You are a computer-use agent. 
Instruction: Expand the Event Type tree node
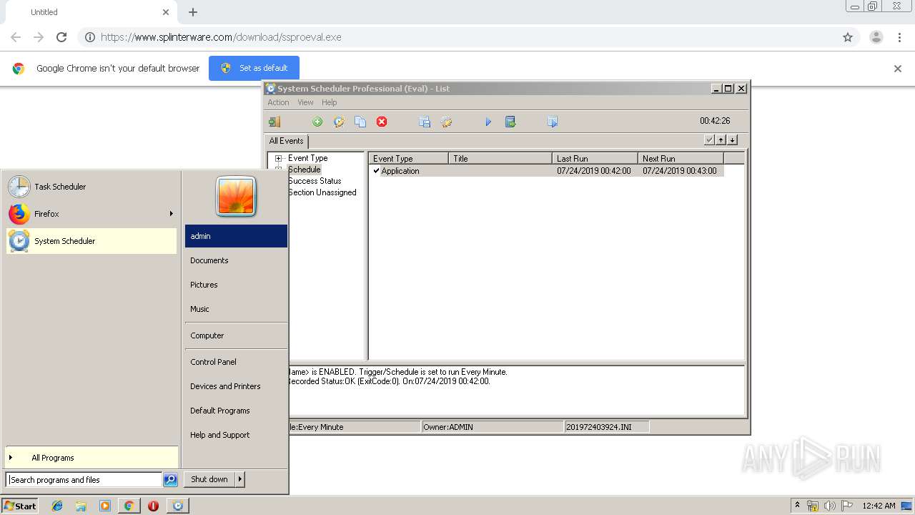click(278, 159)
